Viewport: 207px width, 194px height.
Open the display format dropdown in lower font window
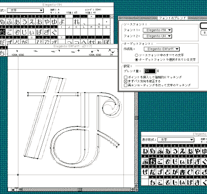176,140
